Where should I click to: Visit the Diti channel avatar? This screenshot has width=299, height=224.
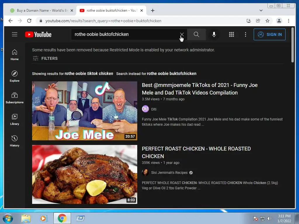(145, 109)
